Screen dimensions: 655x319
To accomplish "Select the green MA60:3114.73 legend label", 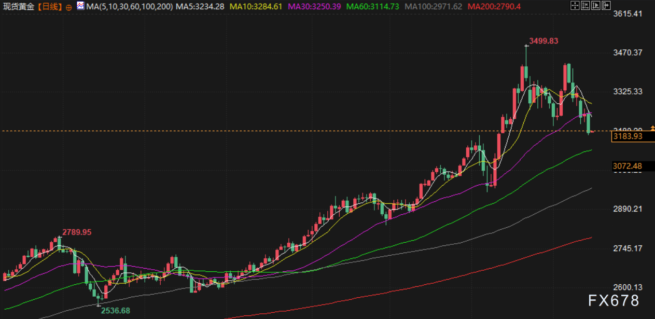I will (372, 7).
